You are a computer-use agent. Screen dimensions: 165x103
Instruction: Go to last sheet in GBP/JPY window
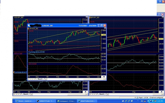(x=97, y=94)
